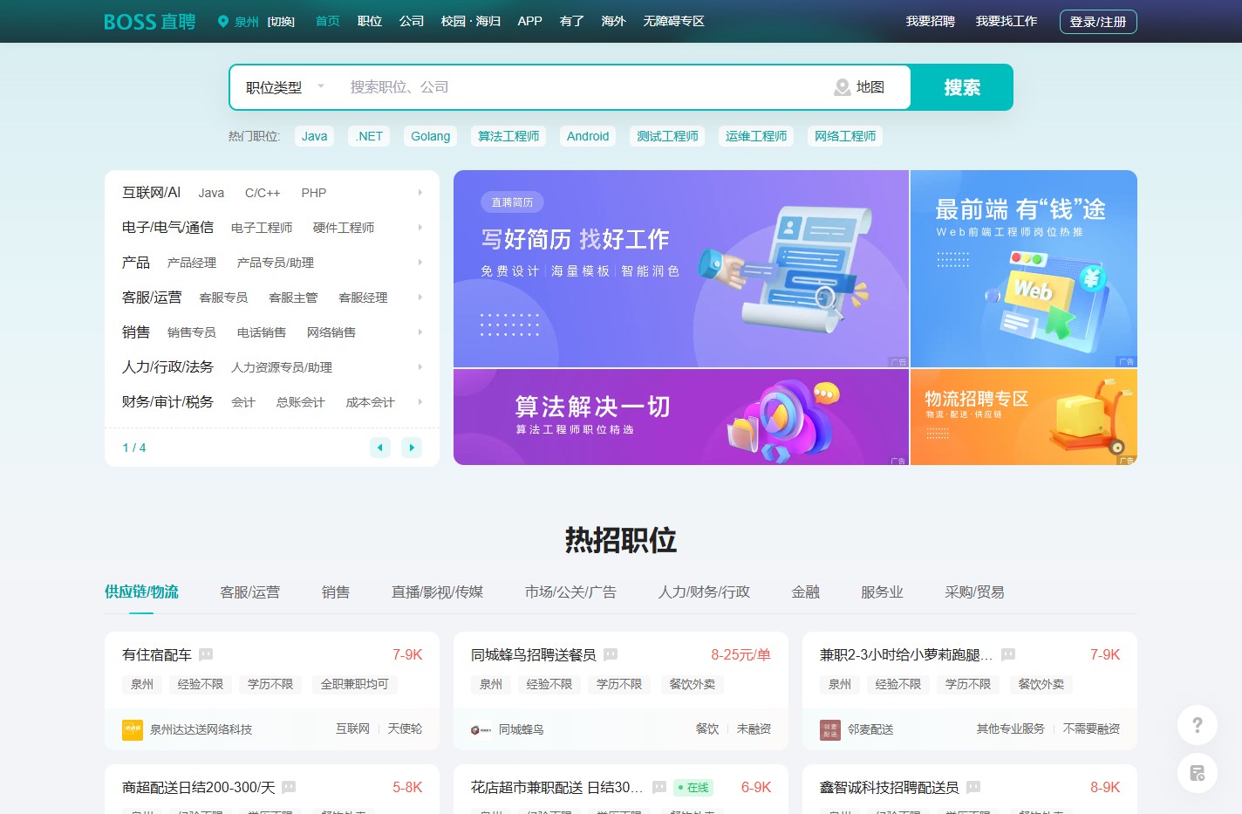Open 海外 in top navigation
Image resolution: width=1242 pixels, height=814 pixels.
[613, 21]
